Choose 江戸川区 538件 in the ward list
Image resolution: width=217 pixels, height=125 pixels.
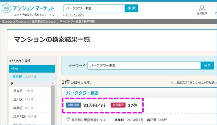(x=30, y=116)
